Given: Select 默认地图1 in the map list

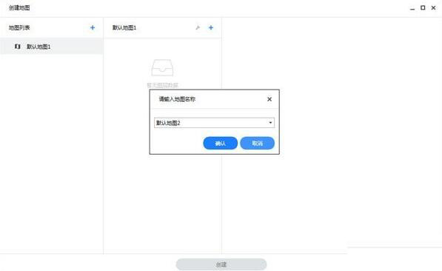Looking at the screenshot, I should click(x=51, y=47).
